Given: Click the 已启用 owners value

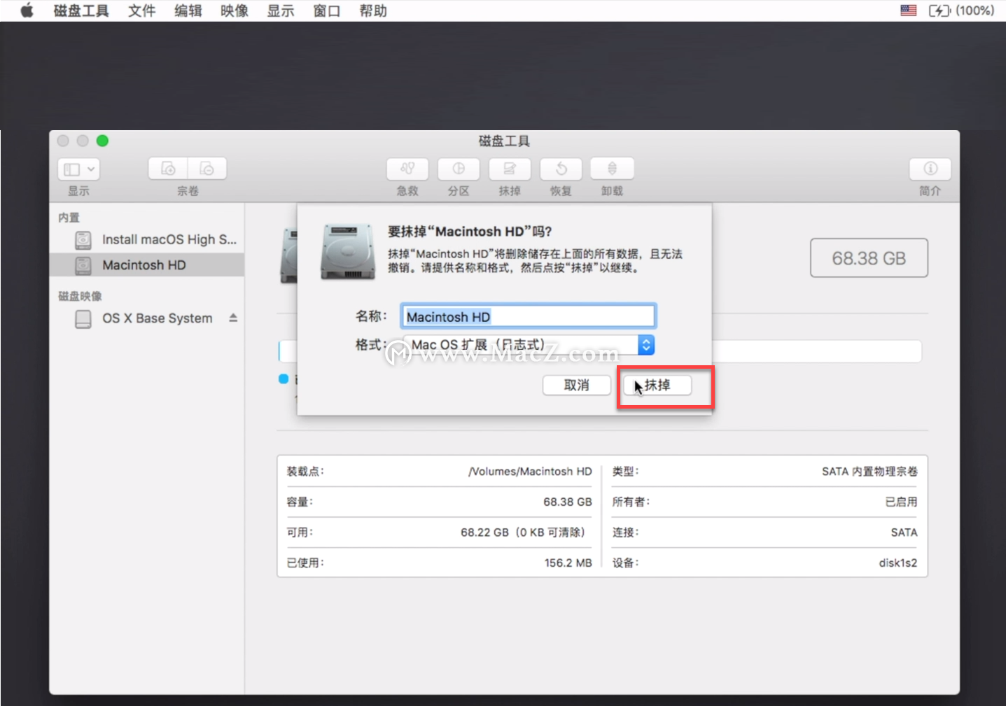Looking at the screenshot, I should 901,502.
